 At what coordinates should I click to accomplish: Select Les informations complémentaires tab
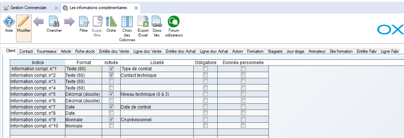98,8
